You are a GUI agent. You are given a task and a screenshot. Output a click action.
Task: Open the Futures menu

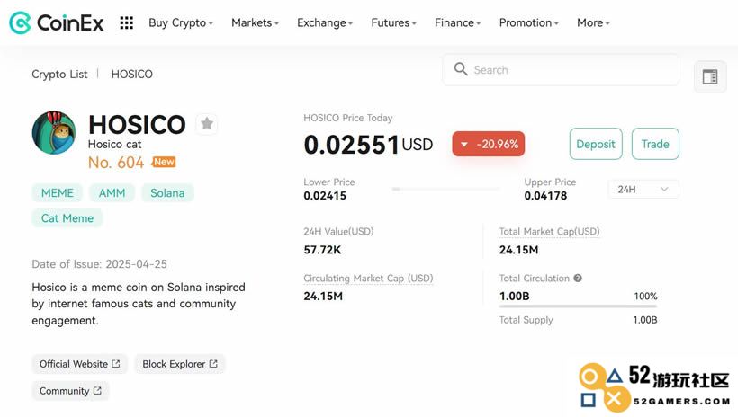(x=393, y=22)
